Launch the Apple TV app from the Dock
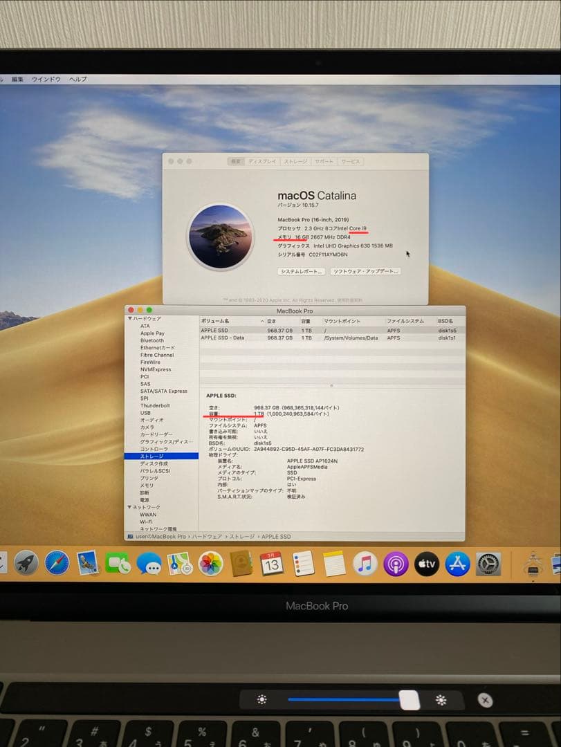Viewport: 561px width, 747px height. point(425,564)
